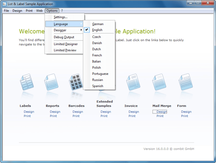Open Design link under Extended Samples
216x163 pixels.
click(106, 112)
